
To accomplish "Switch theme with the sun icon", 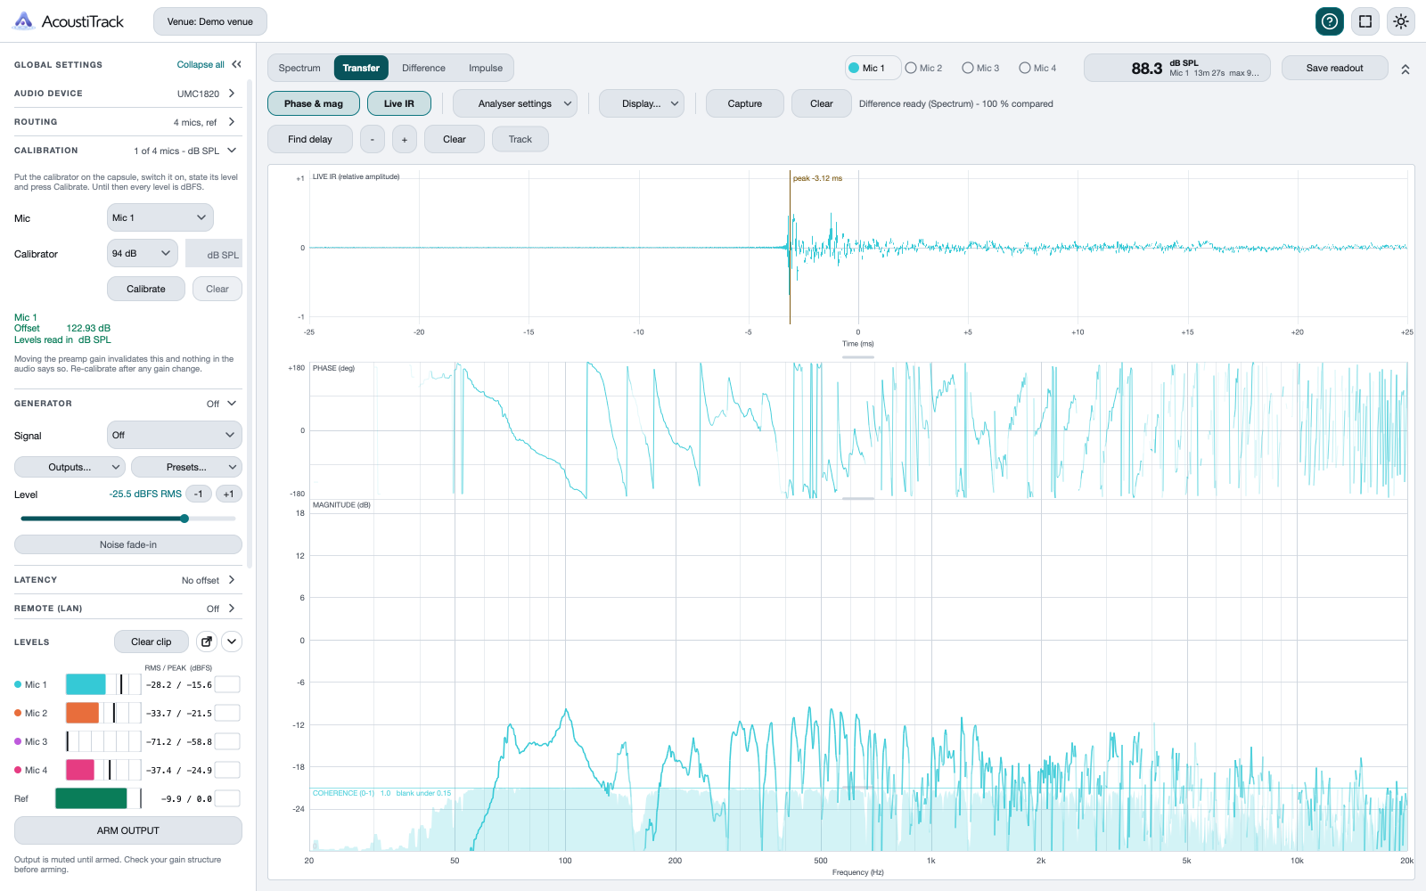I will pyautogui.click(x=1401, y=21).
